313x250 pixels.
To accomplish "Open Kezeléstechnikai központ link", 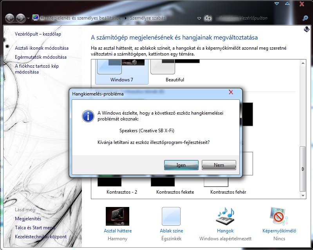I will 41,237.
